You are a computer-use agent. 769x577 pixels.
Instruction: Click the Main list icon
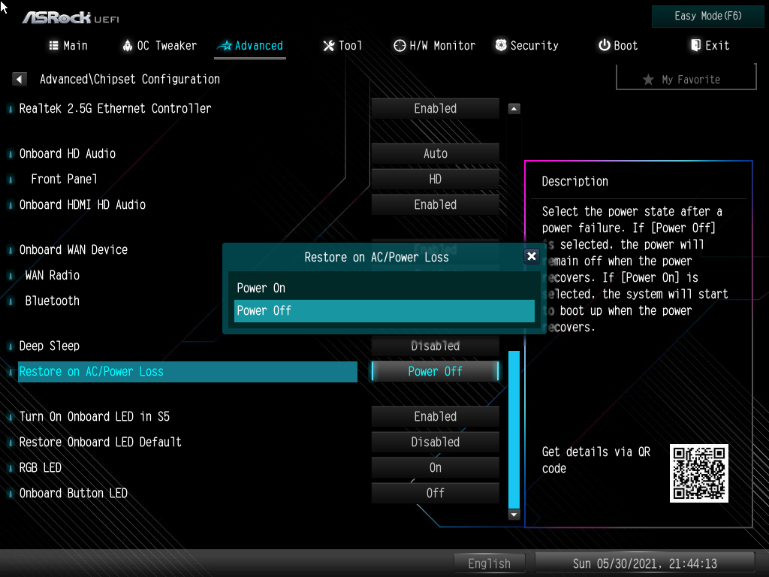(x=54, y=45)
